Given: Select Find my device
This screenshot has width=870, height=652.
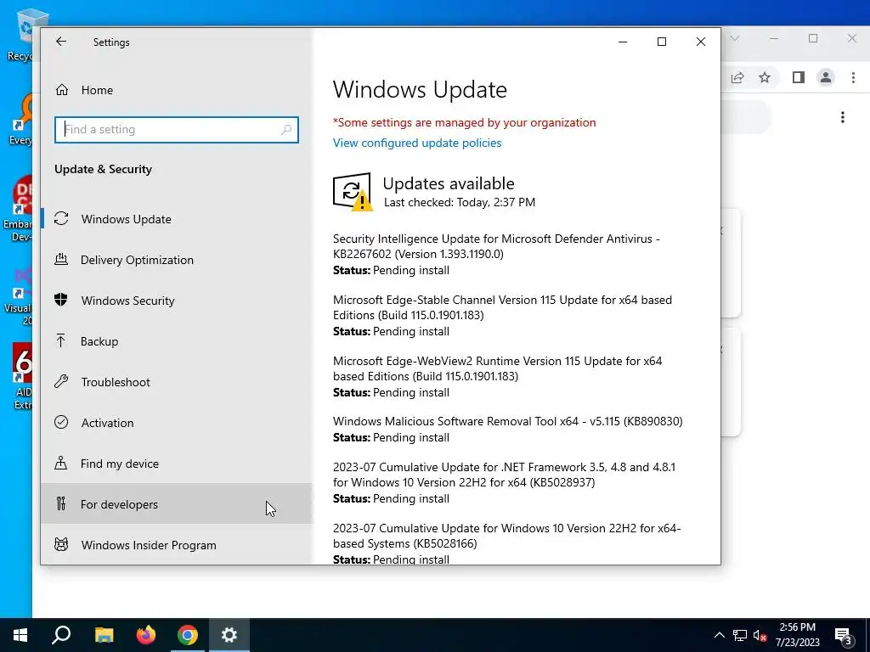Looking at the screenshot, I should point(177,464).
